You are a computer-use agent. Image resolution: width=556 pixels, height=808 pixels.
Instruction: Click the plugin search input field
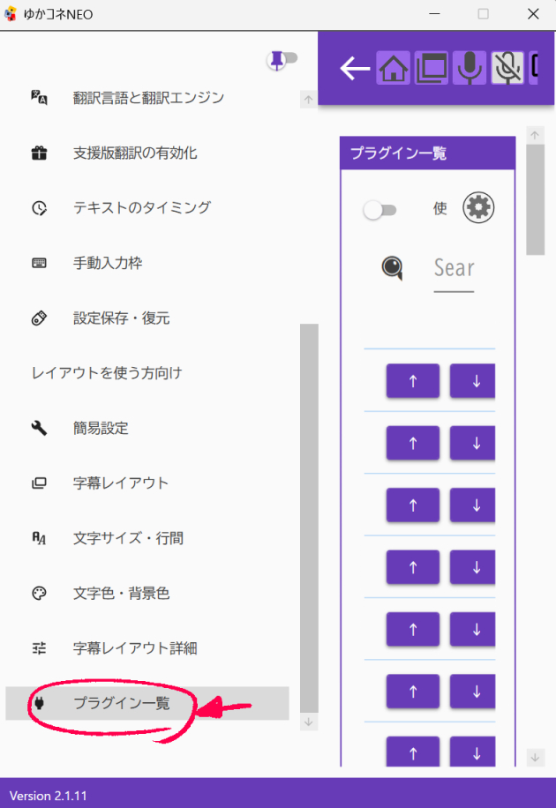[455, 268]
